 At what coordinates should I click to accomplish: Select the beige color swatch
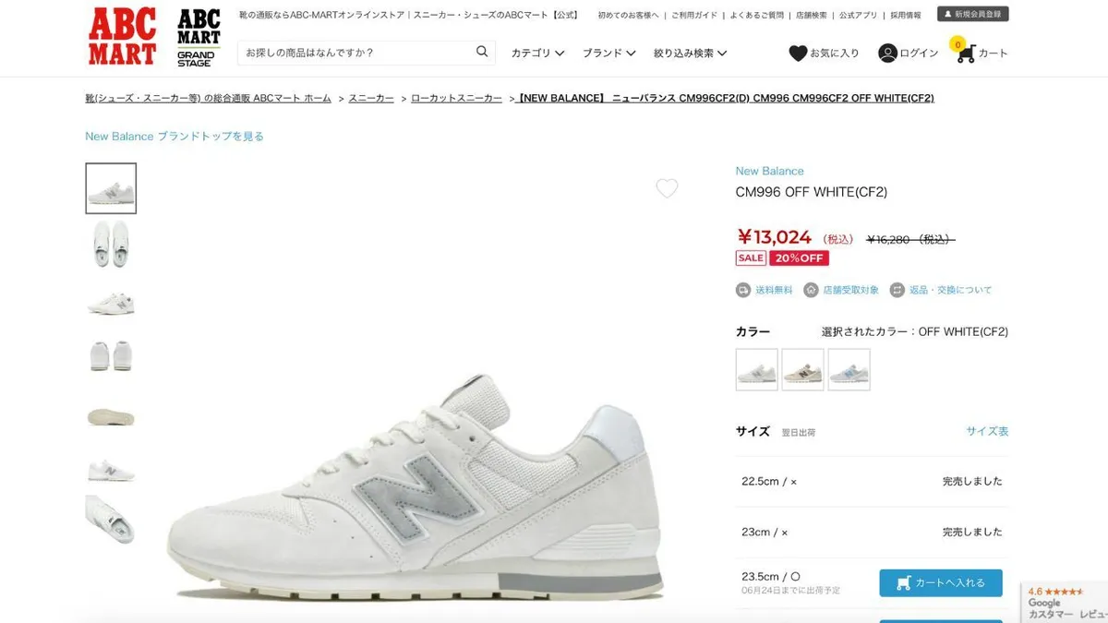(x=803, y=369)
